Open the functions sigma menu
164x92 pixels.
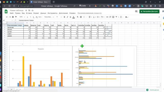121,17
